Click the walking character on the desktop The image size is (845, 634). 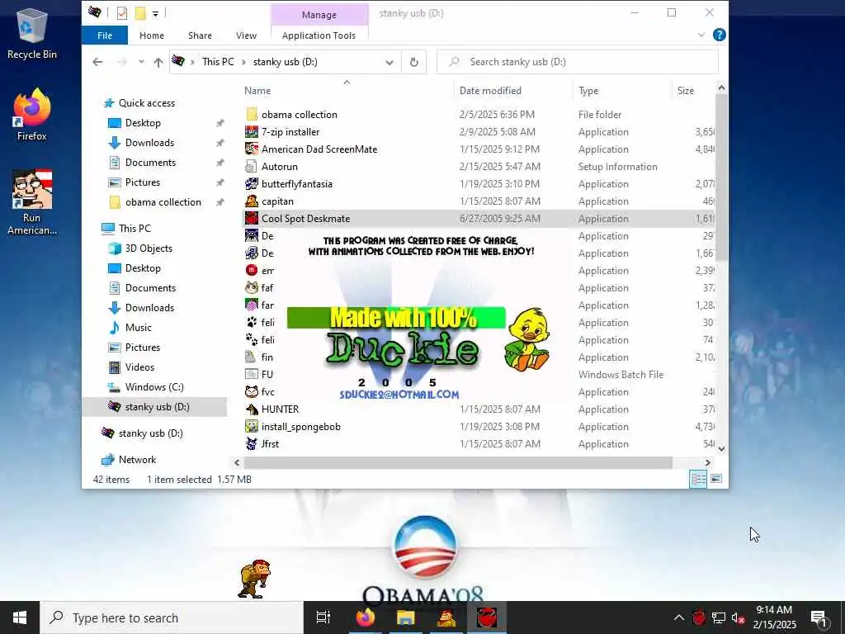click(x=253, y=579)
